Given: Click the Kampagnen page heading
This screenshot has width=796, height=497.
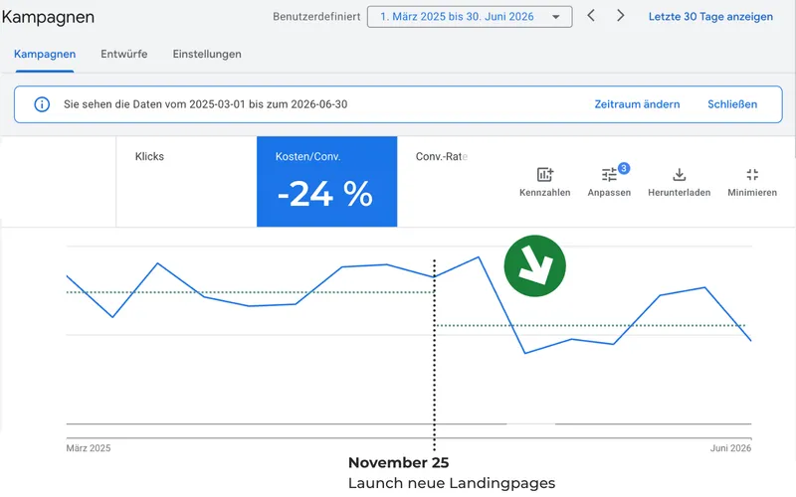Looking at the screenshot, I should pos(48,17).
